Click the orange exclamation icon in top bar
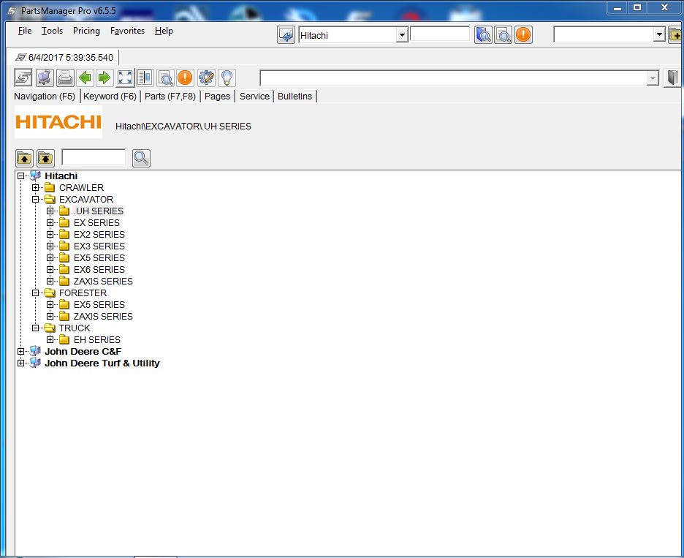This screenshot has width=684, height=558. pyautogui.click(x=523, y=34)
